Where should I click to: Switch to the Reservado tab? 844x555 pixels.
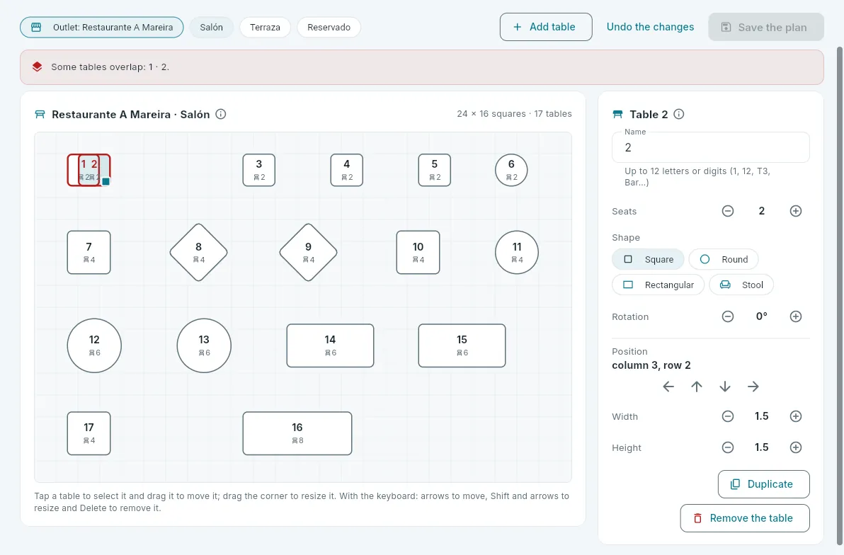click(329, 28)
